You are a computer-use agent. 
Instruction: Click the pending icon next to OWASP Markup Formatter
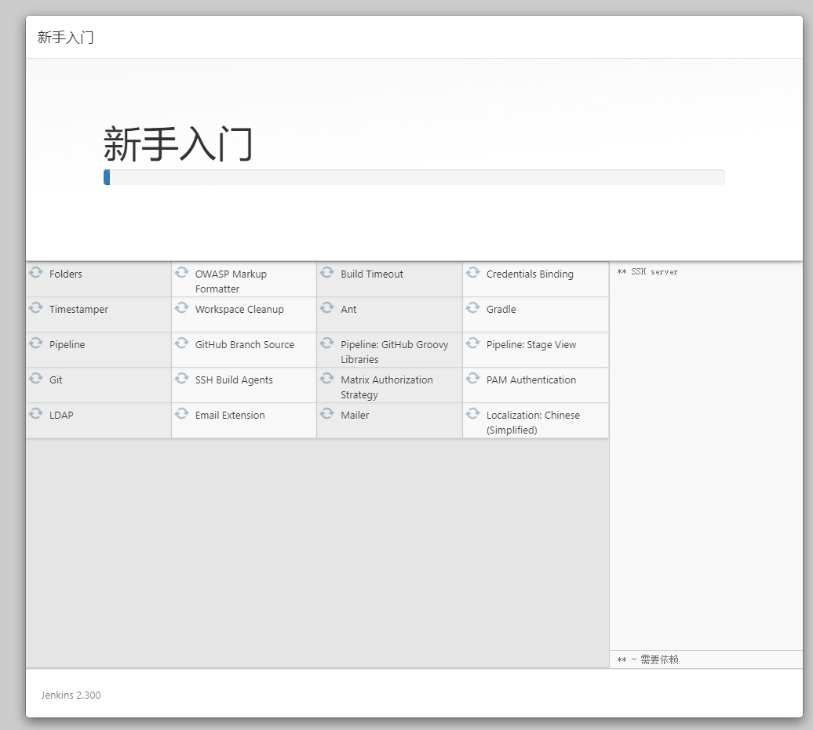coord(181,273)
